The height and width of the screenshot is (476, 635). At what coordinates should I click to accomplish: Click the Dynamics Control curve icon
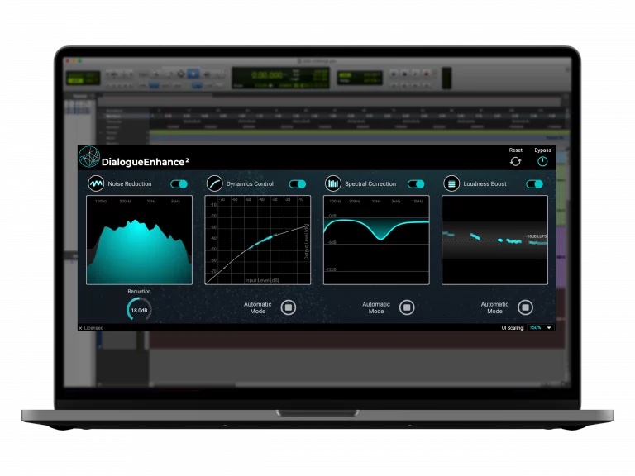[x=215, y=183]
